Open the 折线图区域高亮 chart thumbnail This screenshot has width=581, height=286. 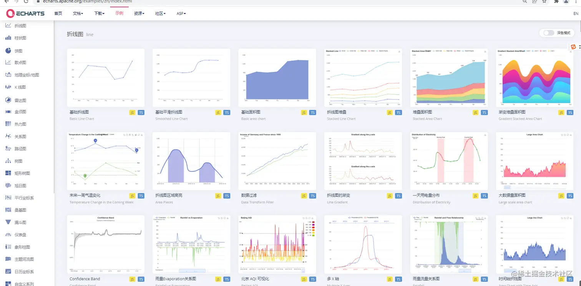point(191,161)
